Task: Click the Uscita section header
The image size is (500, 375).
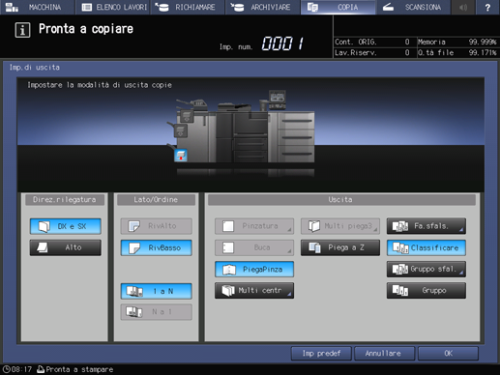Action: pyautogui.click(x=341, y=200)
